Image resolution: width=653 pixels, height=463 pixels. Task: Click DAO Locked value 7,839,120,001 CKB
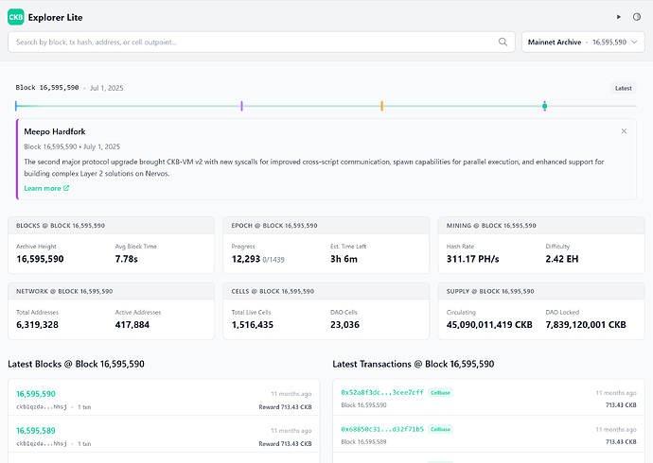pyautogui.click(x=586, y=325)
